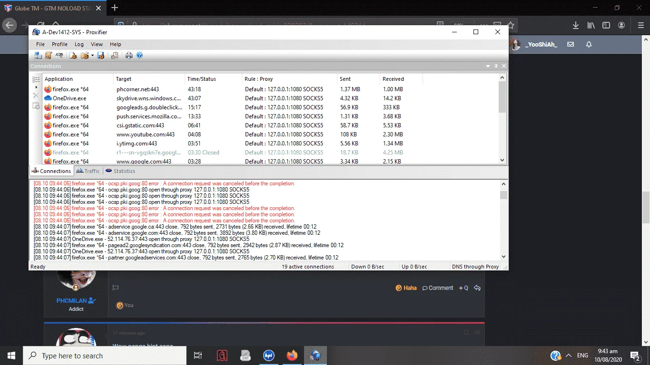Image resolution: width=650 pixels, height=365 pixels.
Task: Click the new profile toolbar icon
Action: coord(73,56)
